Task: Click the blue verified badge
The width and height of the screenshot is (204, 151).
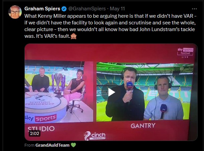Action: point(64,9)
